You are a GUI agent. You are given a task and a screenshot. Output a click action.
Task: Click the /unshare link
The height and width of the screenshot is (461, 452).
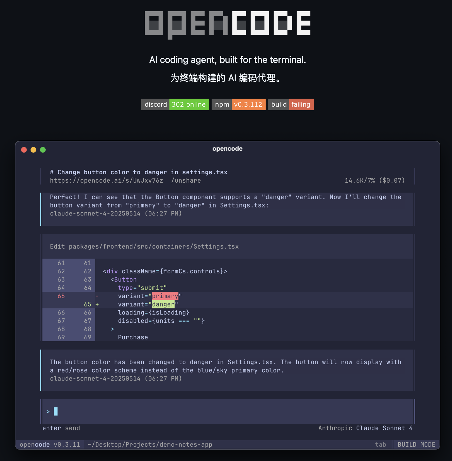186,180
